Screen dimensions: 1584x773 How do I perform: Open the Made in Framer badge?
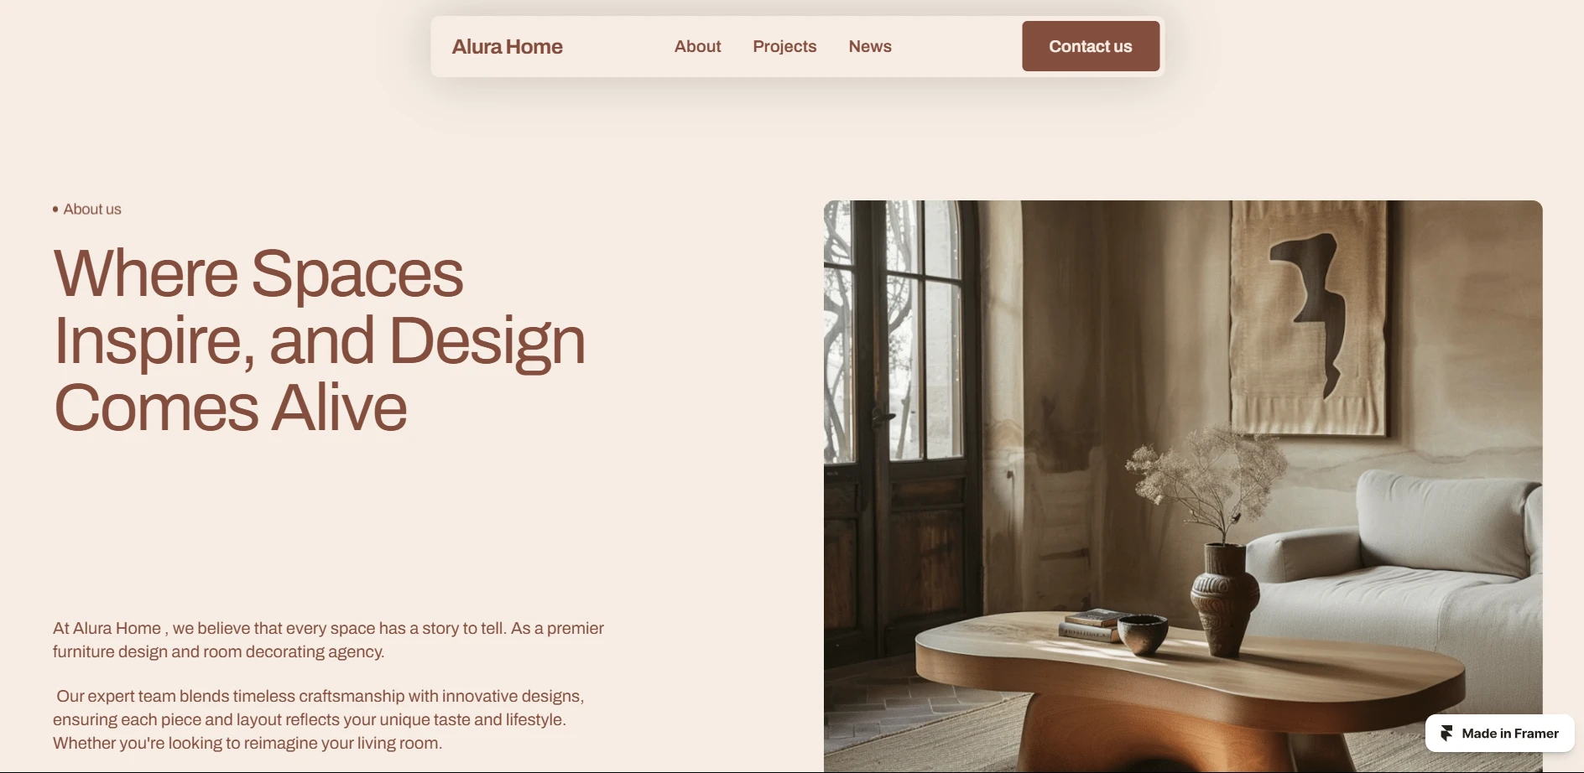1499,734
